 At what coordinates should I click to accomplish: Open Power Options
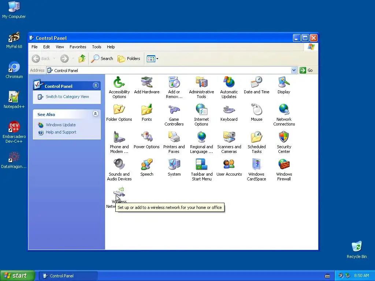point(146,140)
